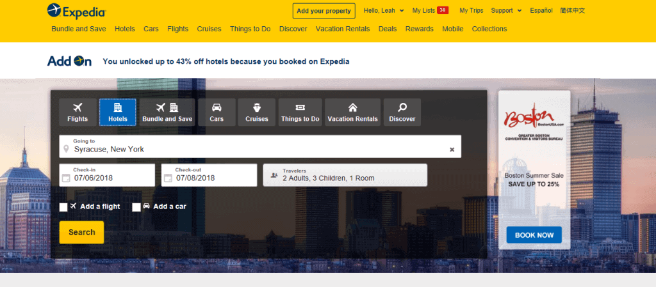
Task: Click the Going to destination field
Action: pos(260,146)
